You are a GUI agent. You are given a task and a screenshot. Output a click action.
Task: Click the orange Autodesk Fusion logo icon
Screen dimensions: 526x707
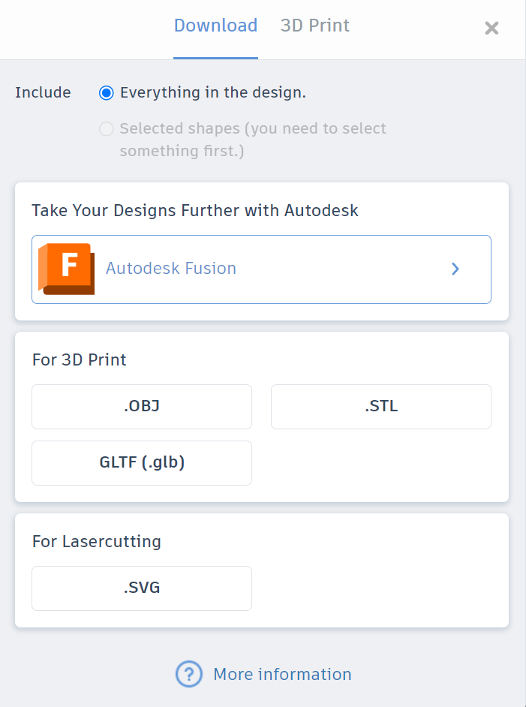tap(66, 269)
